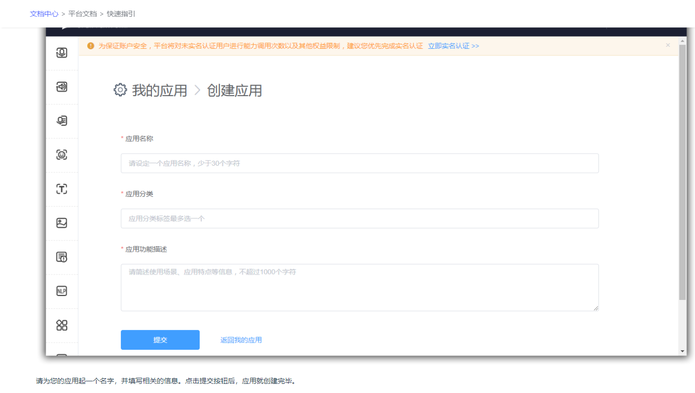The height and width of the screenshot is (393, 695).
Task: Click the conversation speech-bubble sidebar icon
Action: (61, 121)
